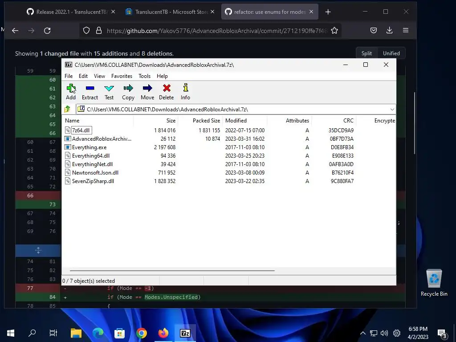Click the 7-Zip address path field
Image resolution: width=456 pixels, height=342 pixels.
232,110
